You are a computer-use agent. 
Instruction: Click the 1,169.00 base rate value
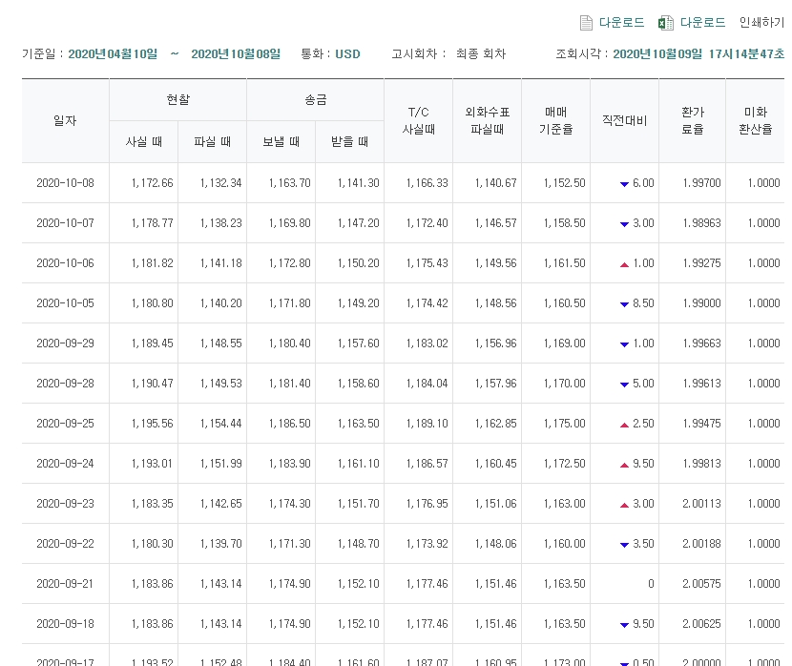[564, 343]
